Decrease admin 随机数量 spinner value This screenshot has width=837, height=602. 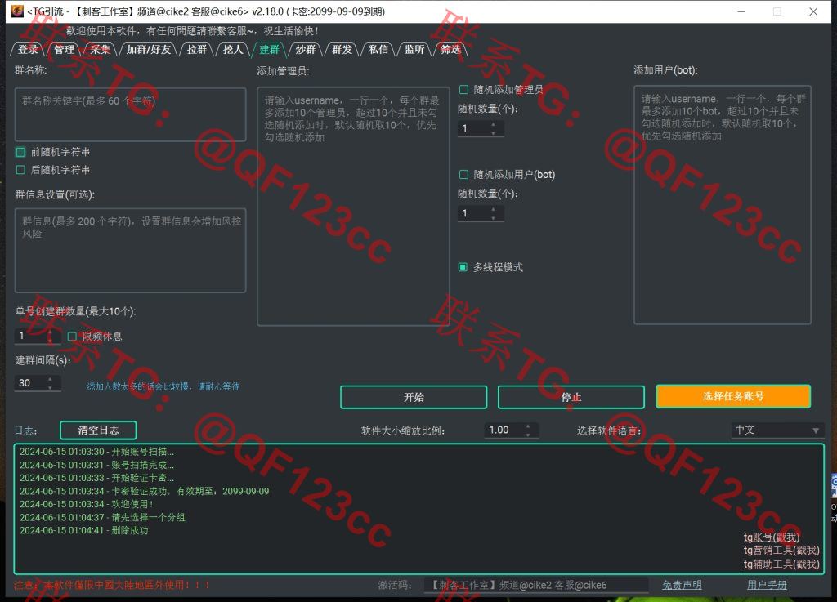pyautogui.click(x=493, y=132)
